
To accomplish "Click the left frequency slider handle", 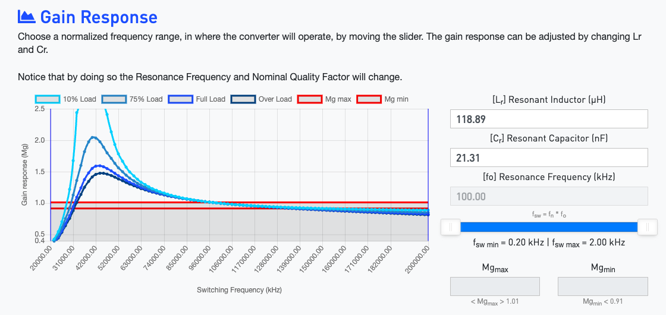I will [x=450, y=226].
